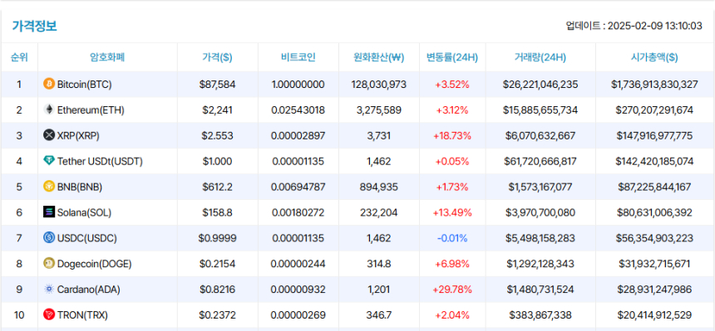Screen dimensions: 715x331
Task: Select the 비트코인 column header
Action: [x=298, y=57]
